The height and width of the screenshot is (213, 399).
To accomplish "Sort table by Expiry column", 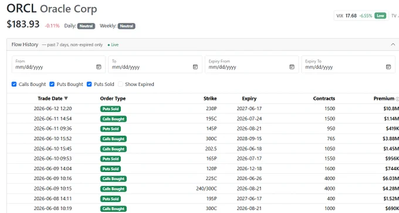I will (x=249, y=98).
